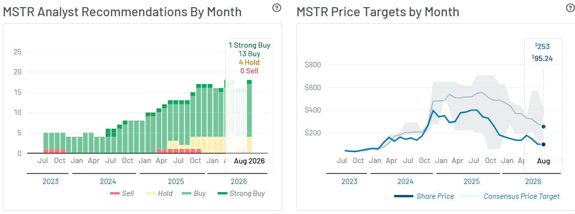Select 2023 year label in Price Targets chart
Screen dimensions: 575x214
click(x=350, y=182)
